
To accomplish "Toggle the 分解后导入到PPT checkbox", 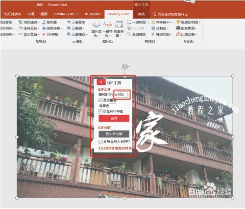I will [100, 141].
